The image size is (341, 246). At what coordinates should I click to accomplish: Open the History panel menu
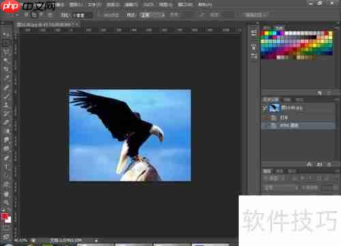(336, 100)
